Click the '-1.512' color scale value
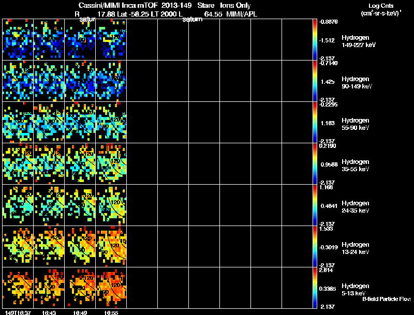Screen dimensions: 414x315 (x=327, y=40)
